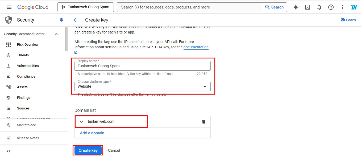361x157 pixels.
Task: Edit the Display name field
Action: pos(143,66)
